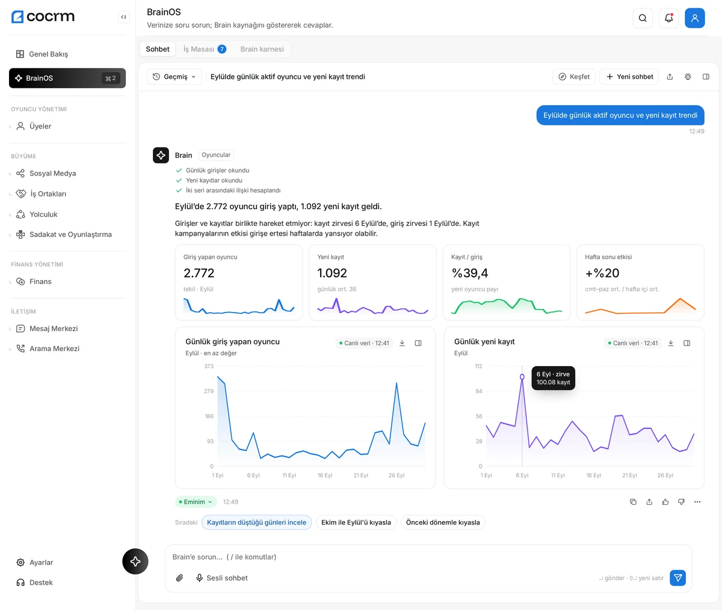Click the 6 Eyl peak marker on chart
The width and height of the screenshot is (722, 610).
point(522,377)
